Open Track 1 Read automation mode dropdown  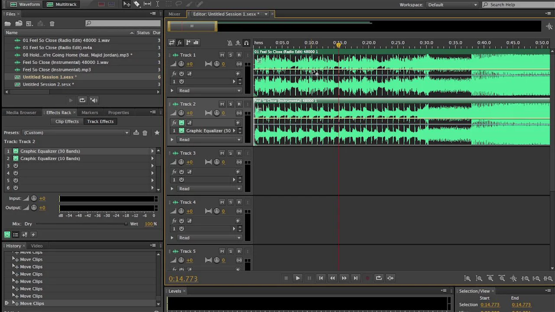(x=210, y=91)
